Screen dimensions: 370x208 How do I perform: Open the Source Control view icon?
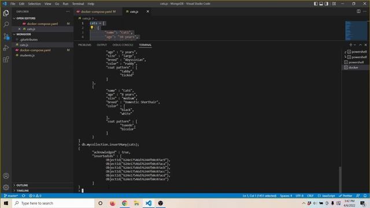[x=6, y=36]
